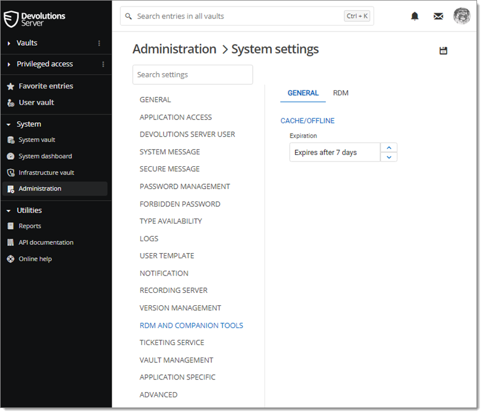
Task: Open Reports in the Utilities section
Action: click(30, 226)
